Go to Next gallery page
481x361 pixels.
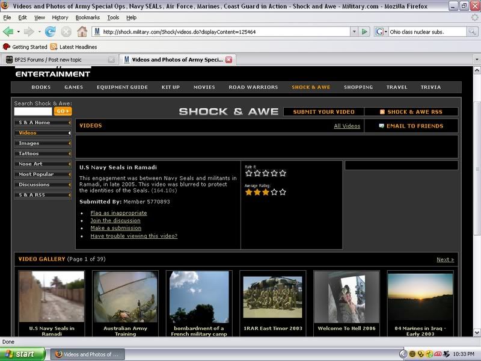click(446, 259)
